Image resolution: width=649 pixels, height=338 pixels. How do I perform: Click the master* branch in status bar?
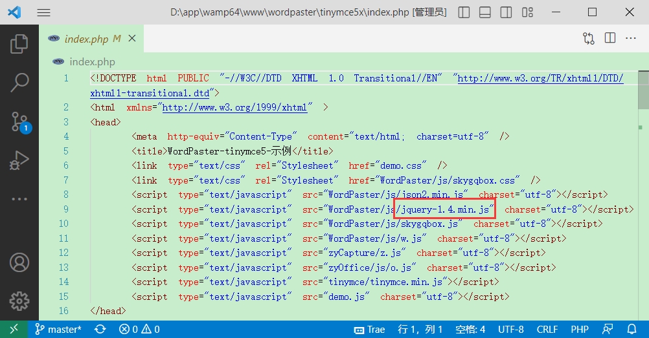point(58,330)
